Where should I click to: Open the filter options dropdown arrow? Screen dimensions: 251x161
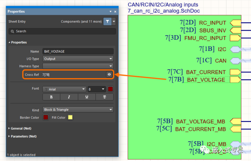[114, 22]
